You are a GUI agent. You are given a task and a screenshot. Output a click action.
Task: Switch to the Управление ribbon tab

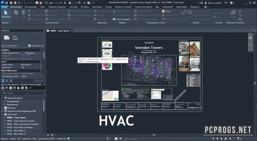pos(167,7)
